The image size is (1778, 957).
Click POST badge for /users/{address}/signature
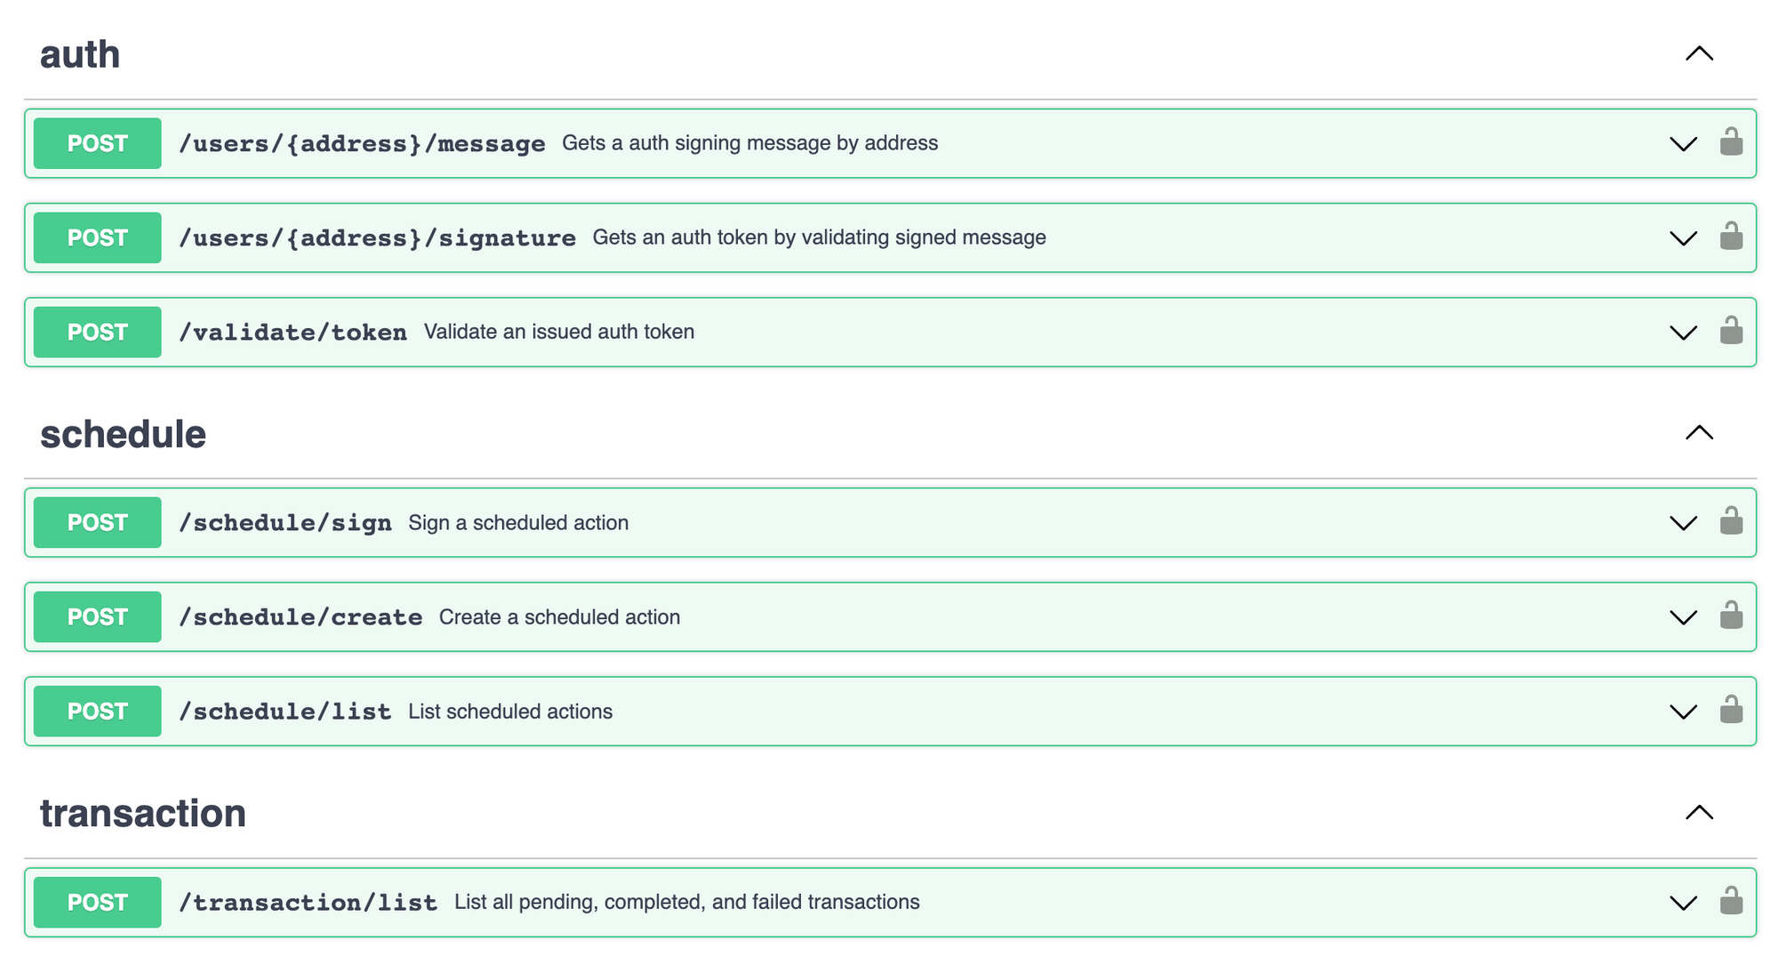pyautogui.click(x=98, y=237)
